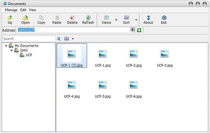Image resolution: width=210 pixels, height=133 pixels.
Task: Expand the search options dropdown arrow
Action: (x=73, y=39)
